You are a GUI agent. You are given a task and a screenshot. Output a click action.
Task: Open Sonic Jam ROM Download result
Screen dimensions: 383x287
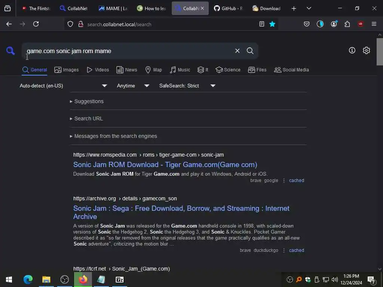click(x=165, y=165)
